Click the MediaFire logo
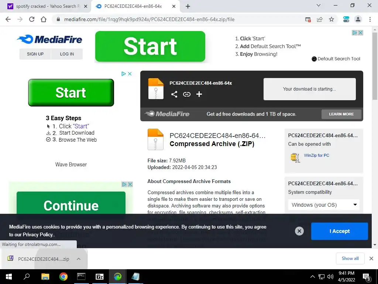This screenshot has width=378, height=284. (49, 39)
